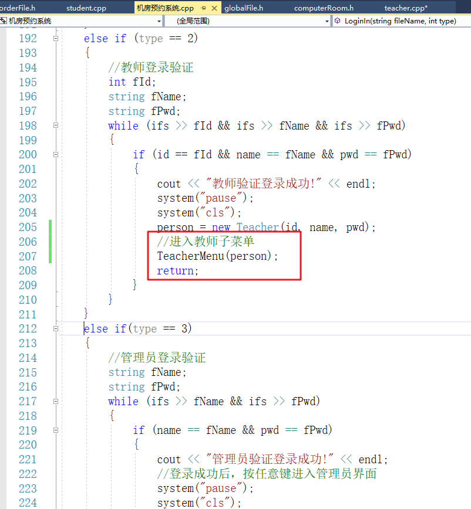Collapse the if block at line 219
The height and width of the screenshot is (509, 471).
pos(56,430)
